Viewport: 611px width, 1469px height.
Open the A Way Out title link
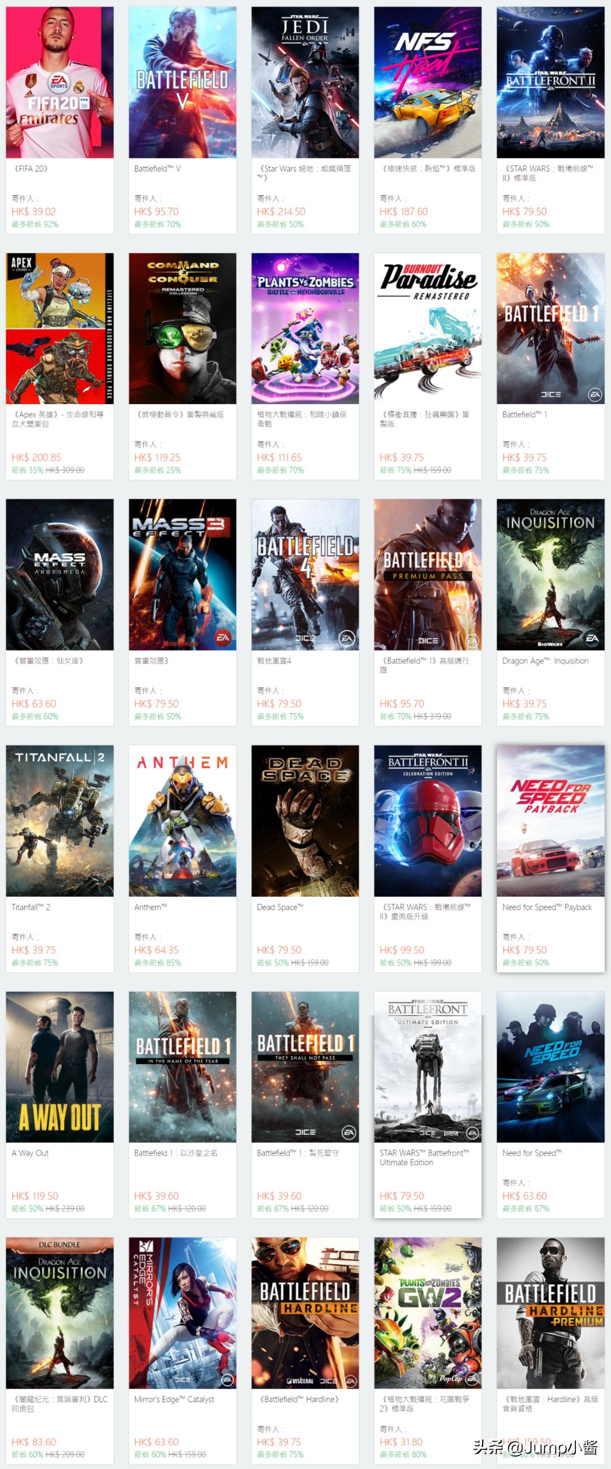(30, 1153)
